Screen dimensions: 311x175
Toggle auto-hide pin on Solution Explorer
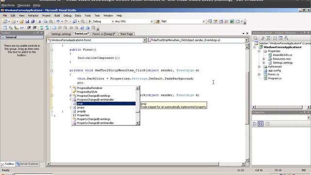pyautogui.click(x=305, y=33)
